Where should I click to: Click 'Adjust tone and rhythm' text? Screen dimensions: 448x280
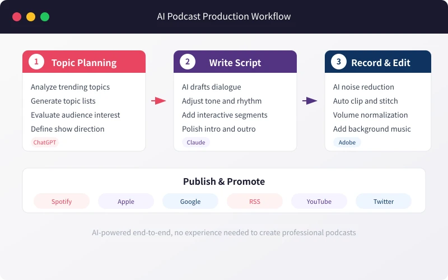[222, 101]
